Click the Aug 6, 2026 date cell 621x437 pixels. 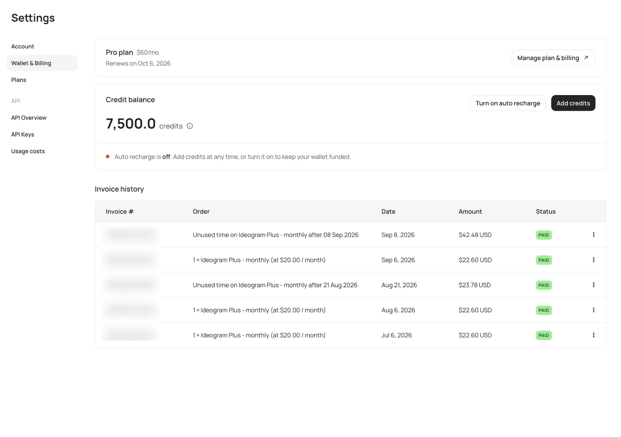[x=398, y=310]
